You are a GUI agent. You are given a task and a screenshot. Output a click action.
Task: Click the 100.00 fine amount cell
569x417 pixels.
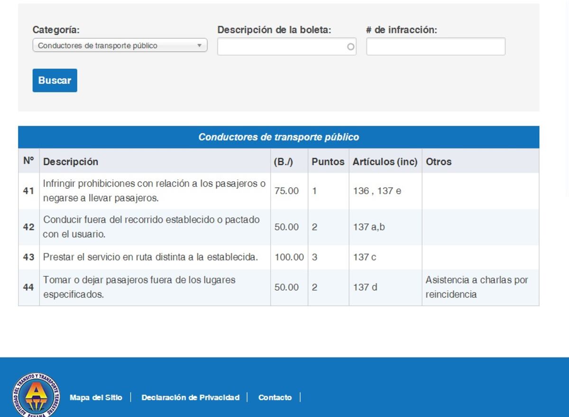tap(289, 257)
